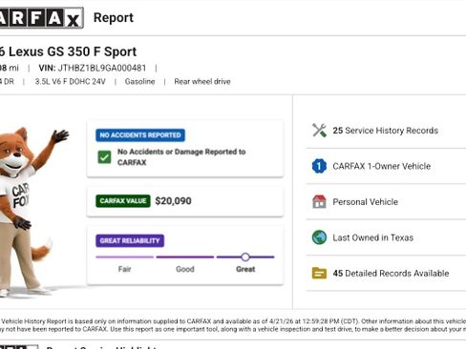Click the Vehicle History Report disclaimer text
This screenshot has width=466, height=349.
(233, 325)
